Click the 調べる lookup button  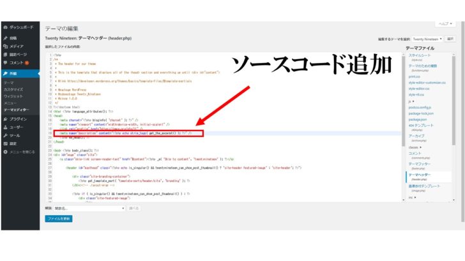[133, 208]
